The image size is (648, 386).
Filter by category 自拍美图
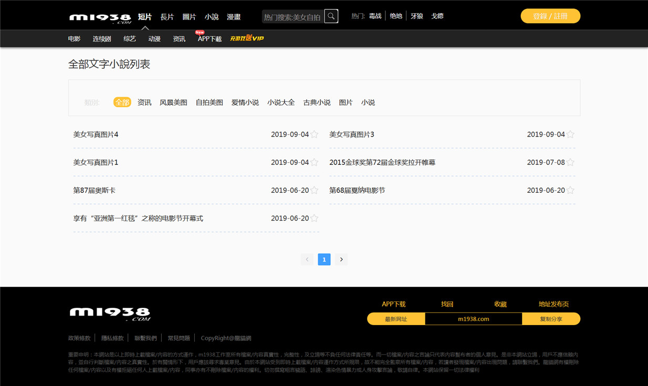210,102
